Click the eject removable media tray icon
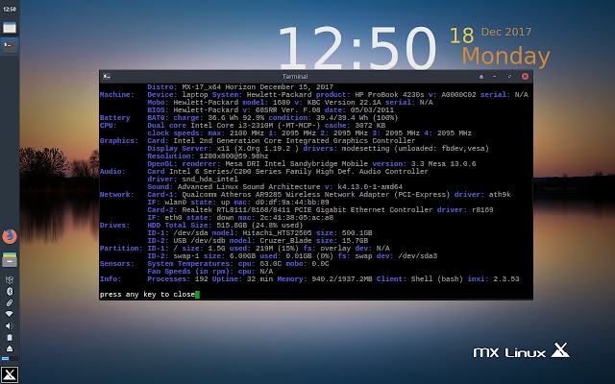Screen dimensions: 615x384 [x=10, y=348]
